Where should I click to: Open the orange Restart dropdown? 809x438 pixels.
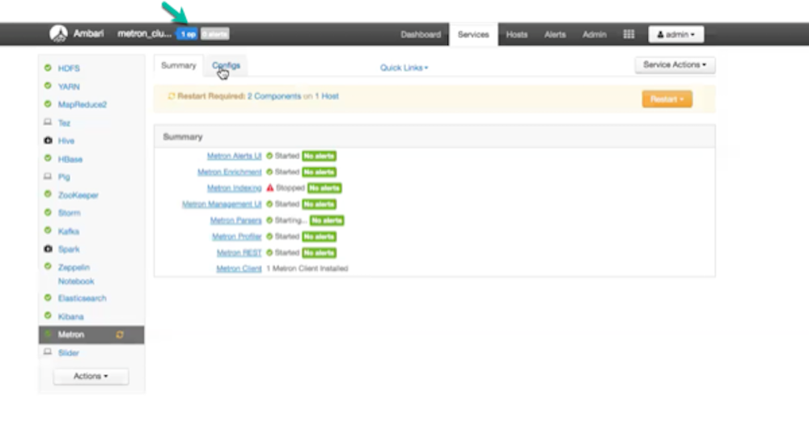pyautogui.click(x=667, y=99)
